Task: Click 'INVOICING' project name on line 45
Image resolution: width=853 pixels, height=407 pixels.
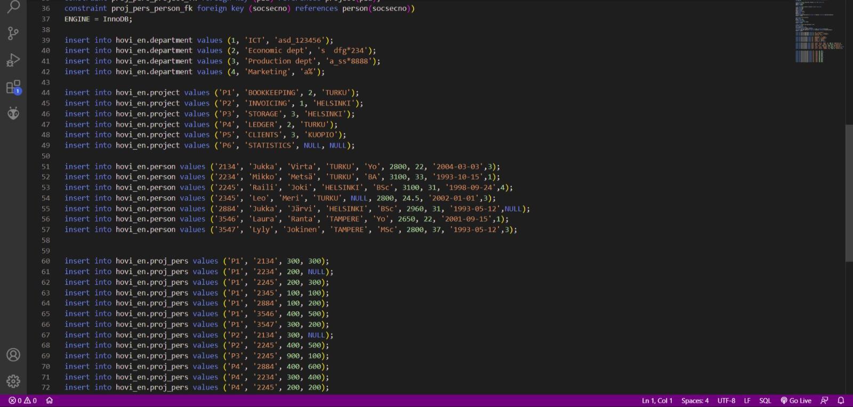Action: [x=268, y=103]
